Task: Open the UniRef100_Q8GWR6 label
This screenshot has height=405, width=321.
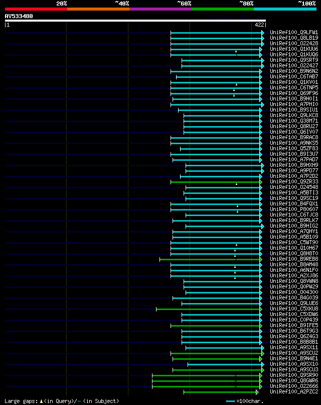Action: coord(294,381)
